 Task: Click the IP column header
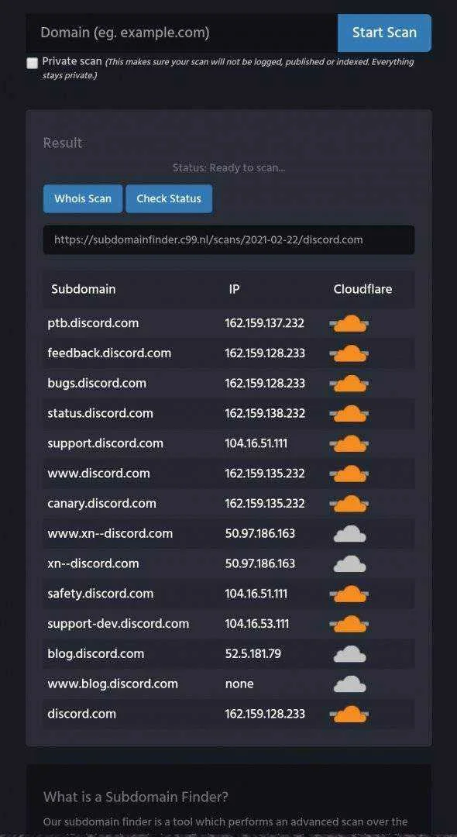click(x=234, y=289)
